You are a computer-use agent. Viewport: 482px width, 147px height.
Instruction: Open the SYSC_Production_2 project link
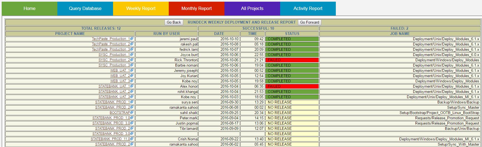coord(114,60)
